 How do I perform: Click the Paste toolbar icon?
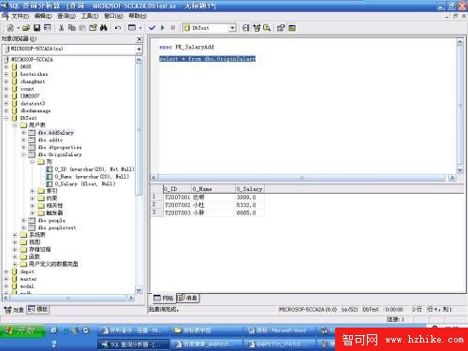[x=82, y=28]
